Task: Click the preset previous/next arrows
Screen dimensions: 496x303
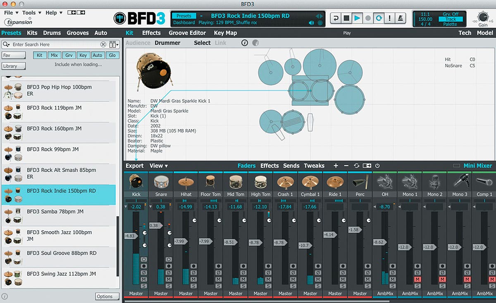Action: click(x=319, y=16)
